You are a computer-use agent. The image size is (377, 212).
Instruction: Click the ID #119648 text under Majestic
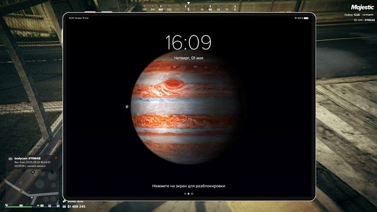364,20
